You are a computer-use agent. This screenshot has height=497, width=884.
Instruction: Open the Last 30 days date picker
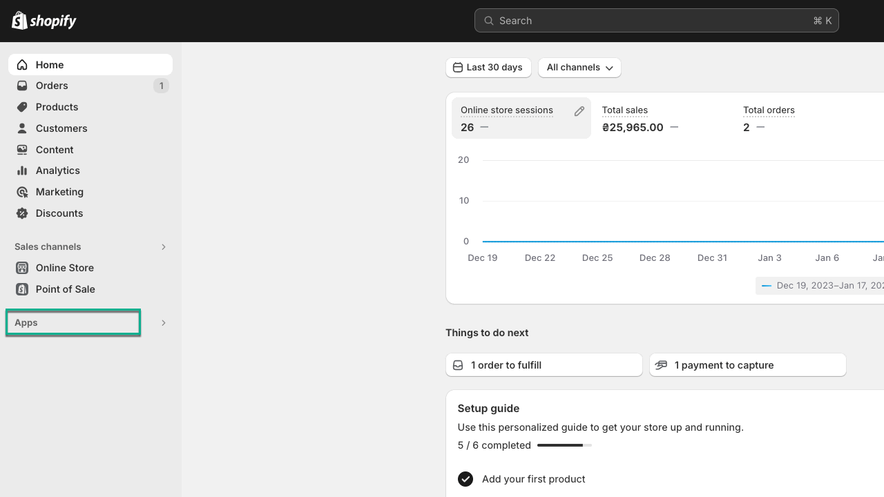coord(488,68)
